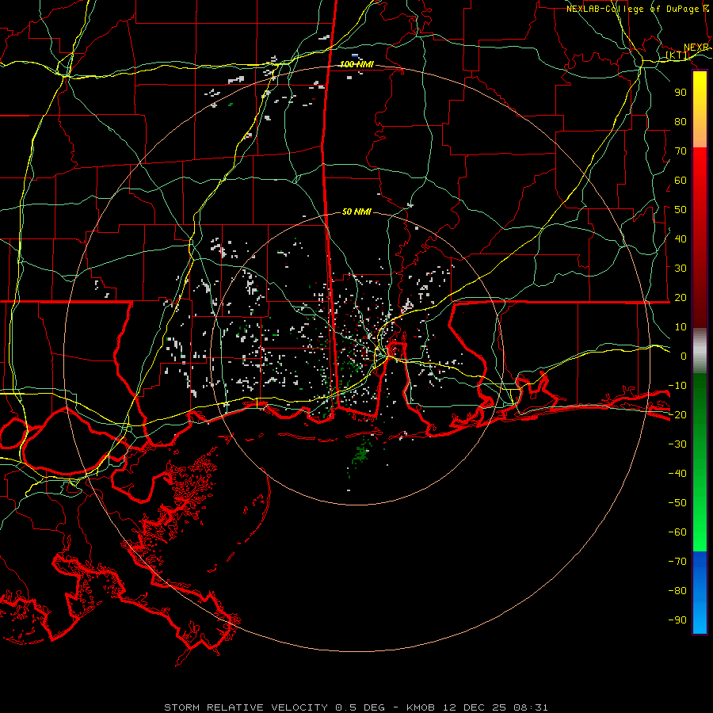Select the 20 value on the color scale
The image size is (713, 713).
click(681, 297)
